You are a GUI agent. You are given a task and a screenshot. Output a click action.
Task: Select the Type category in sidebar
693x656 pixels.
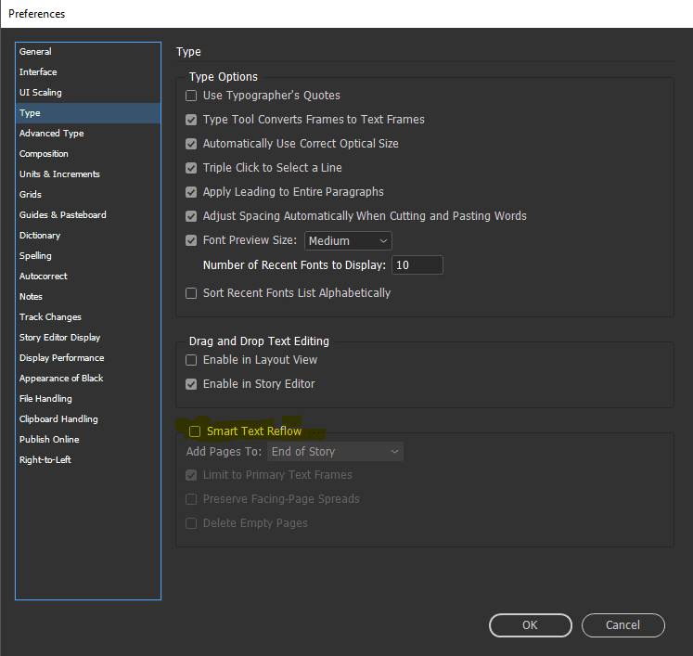(x=88, y=113)
